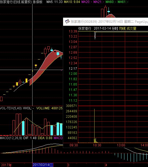Screen dimensions: 148x167
Task: Click the 12.17 price level label
Action: 73,68
